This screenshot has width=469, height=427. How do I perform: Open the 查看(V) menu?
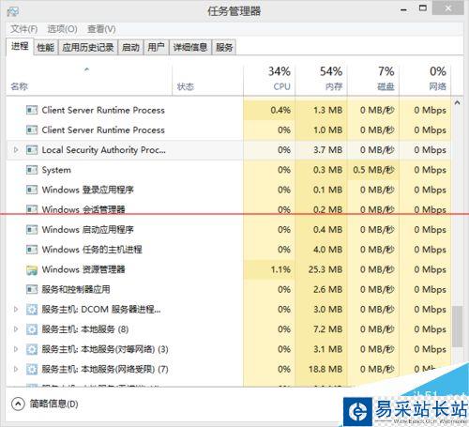click(x=101, y=29)
